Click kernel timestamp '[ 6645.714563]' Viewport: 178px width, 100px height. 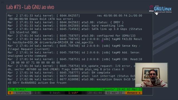coord(68,29)
